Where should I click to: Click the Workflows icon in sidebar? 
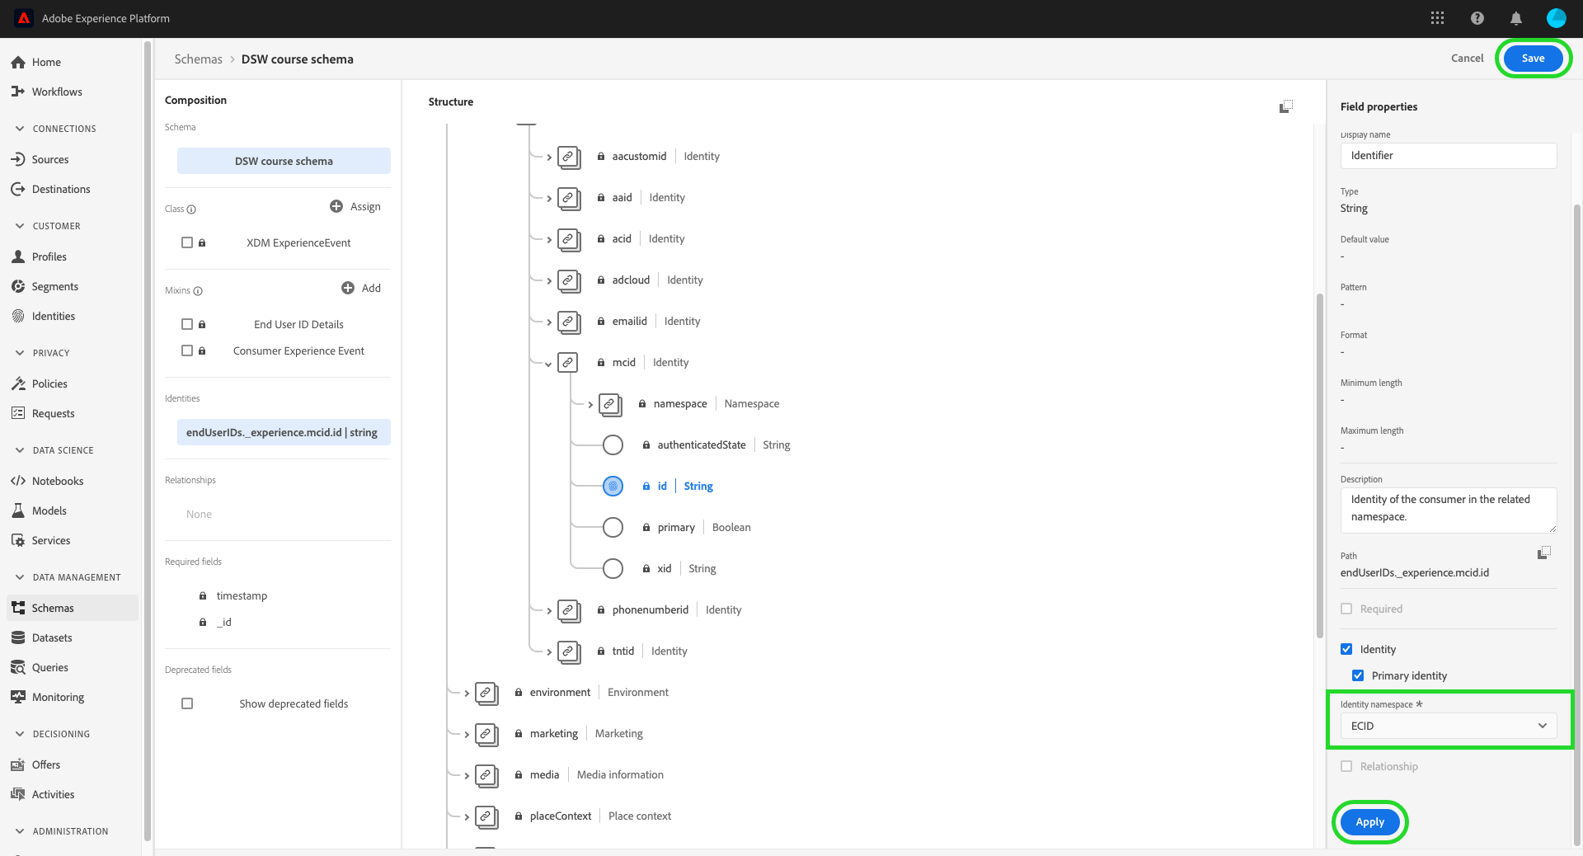pos(18,92)
